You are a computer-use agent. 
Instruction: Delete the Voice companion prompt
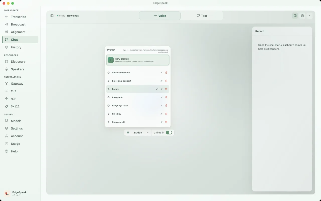coord(166,73)
